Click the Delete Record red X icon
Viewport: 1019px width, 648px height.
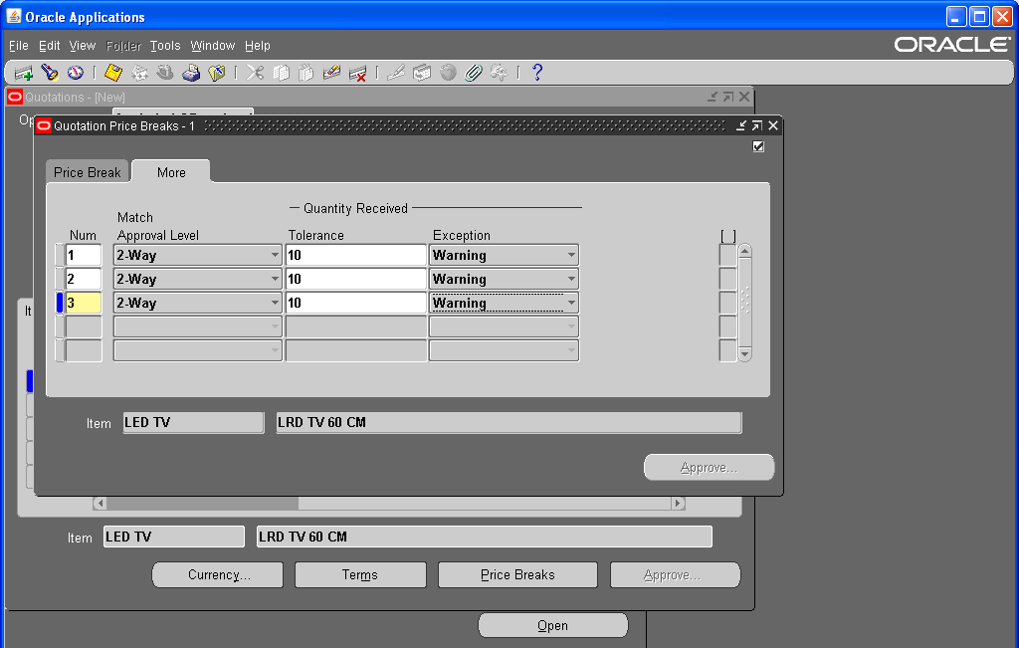point(357,73)
